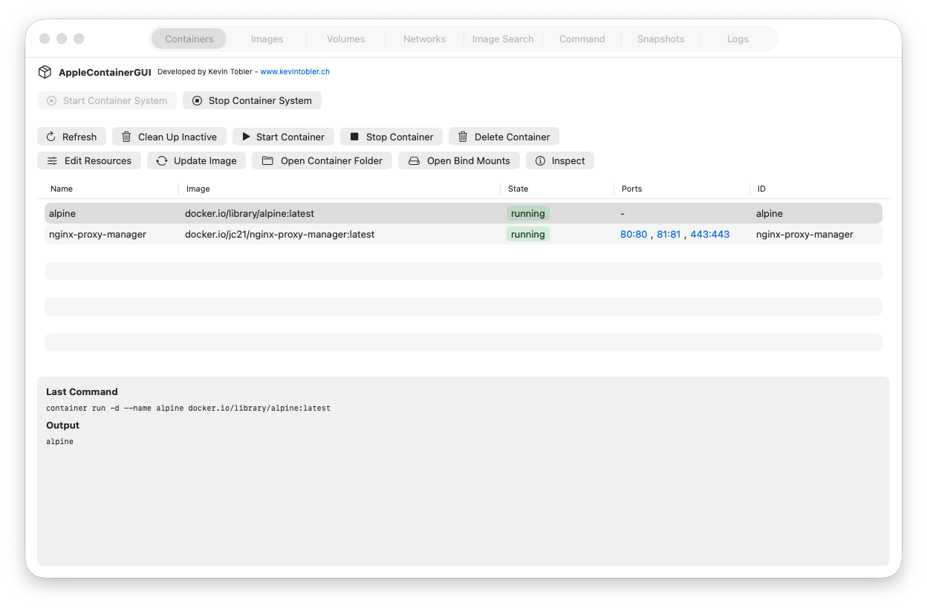The width and height of the screenshot is (927, 609).
Task: Click the folder icon on Open Container Folder
Action: pyautogui.click(x=268, y=160)
